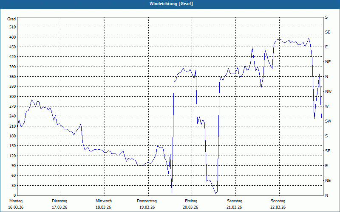This screenshot has height=212, width=340.
Task: Select the W compass direction label
Action: (327, 106)
